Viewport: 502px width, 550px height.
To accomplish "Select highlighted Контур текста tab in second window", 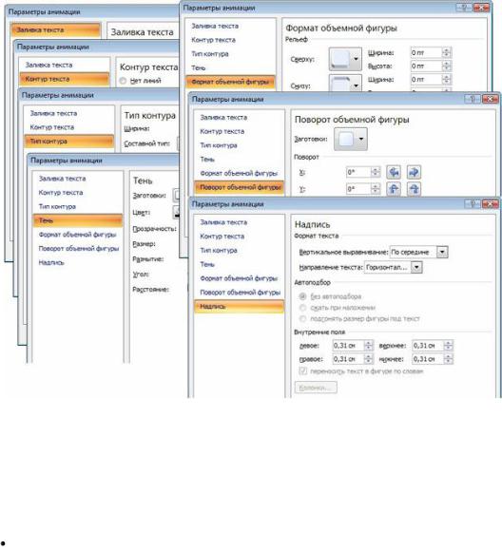I will coord(65,79).
